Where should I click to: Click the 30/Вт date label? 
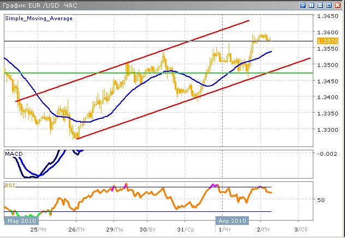147,230
